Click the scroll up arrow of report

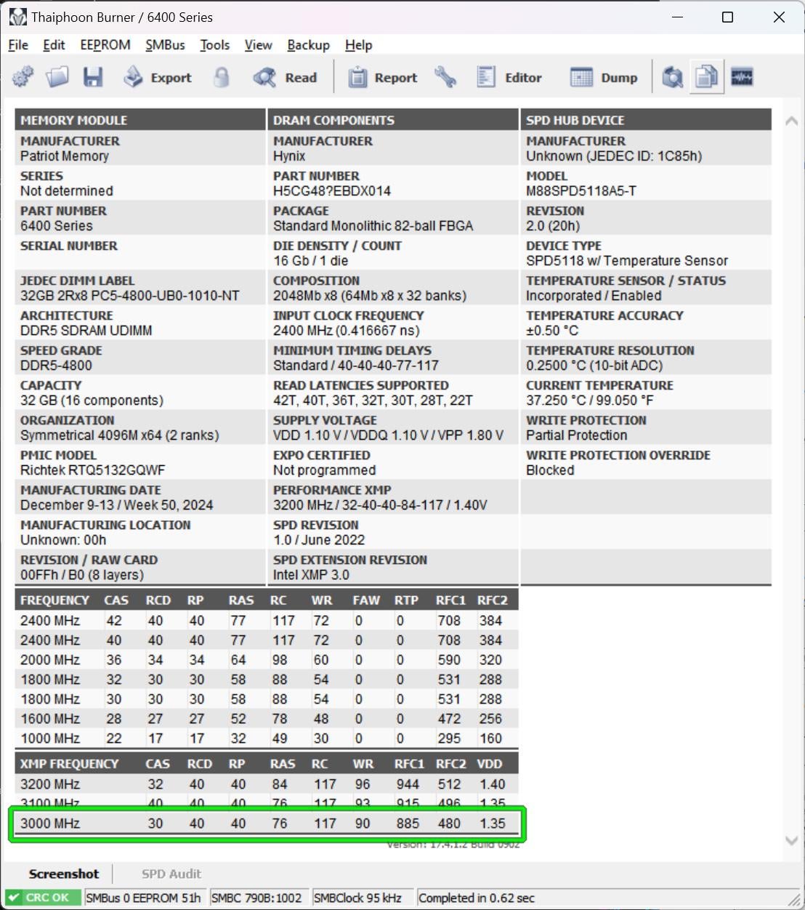click(791, 121)
